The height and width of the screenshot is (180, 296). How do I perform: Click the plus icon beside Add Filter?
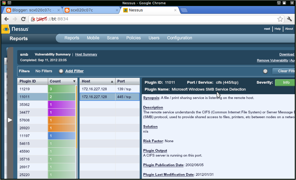61,71
